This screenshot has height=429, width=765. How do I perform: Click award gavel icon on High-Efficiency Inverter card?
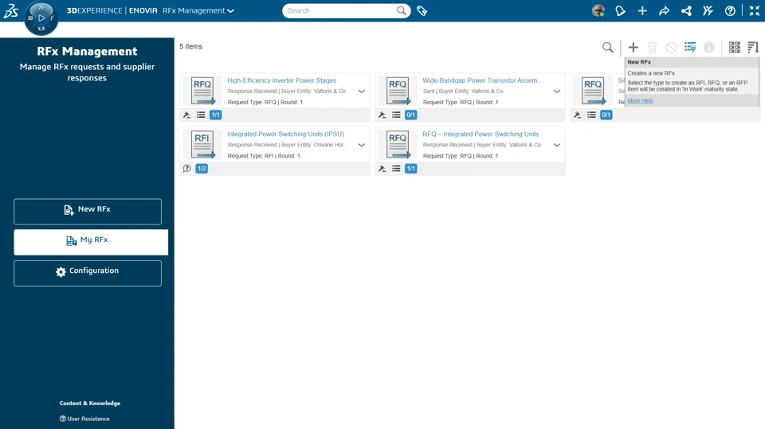coord(186,115)
